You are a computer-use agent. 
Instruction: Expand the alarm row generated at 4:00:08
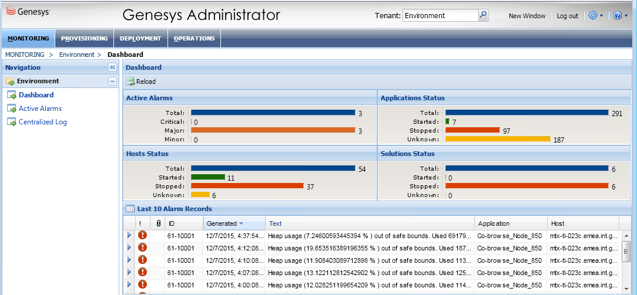click(x=130, y=284)
